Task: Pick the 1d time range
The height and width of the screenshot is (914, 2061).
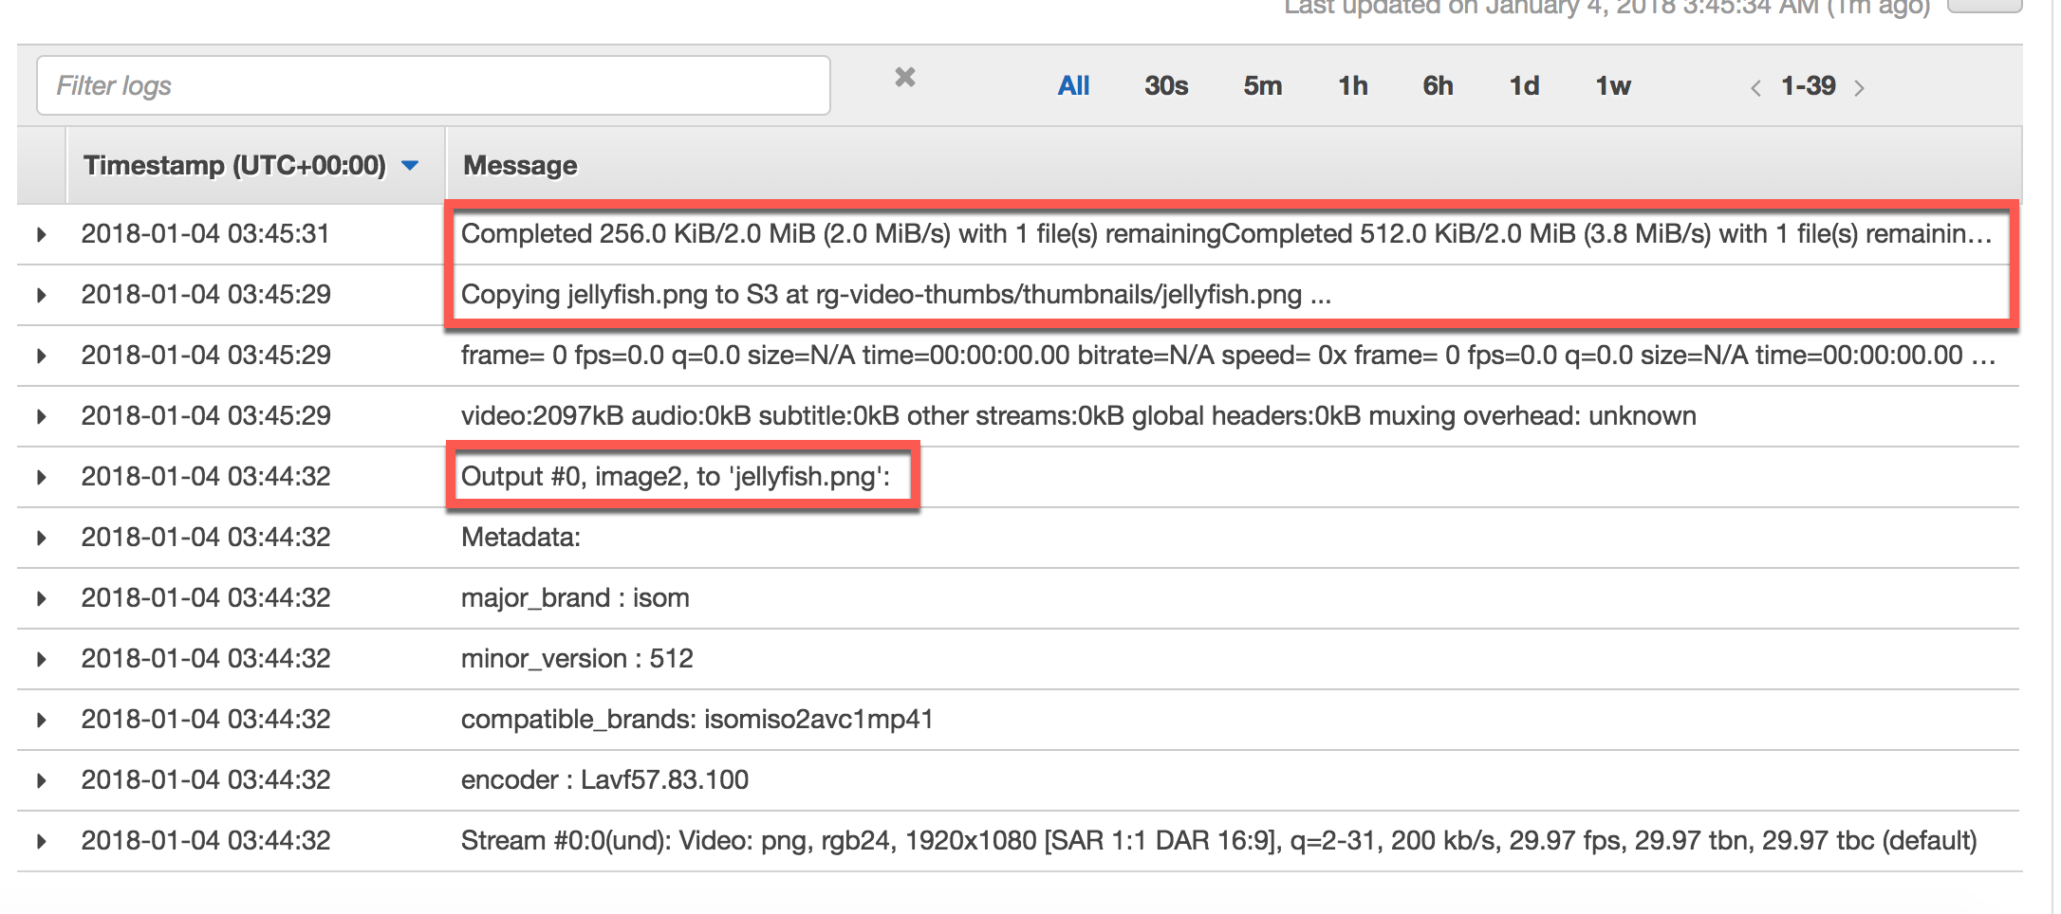Action: (1524, 86)
